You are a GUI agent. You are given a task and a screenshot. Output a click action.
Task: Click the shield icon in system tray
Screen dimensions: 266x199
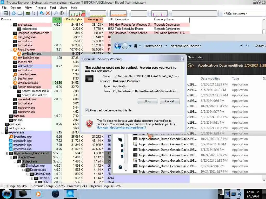pyautogui.click(x=228, y=194)
